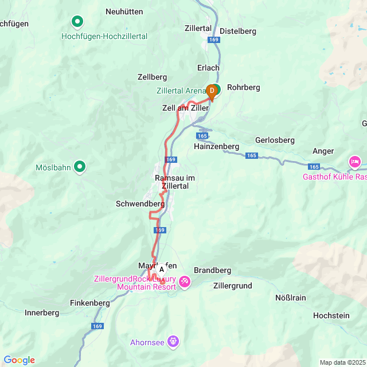Click the 169 shield south of Finkenberg
Screen dimensions: 367x367
97,326
